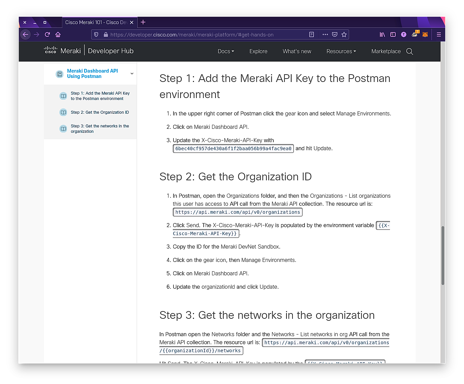This screenshot has width=464, height=384.
Task: Bookmark this page with the star
Action: pyautogui.click(x=344, y=34)
